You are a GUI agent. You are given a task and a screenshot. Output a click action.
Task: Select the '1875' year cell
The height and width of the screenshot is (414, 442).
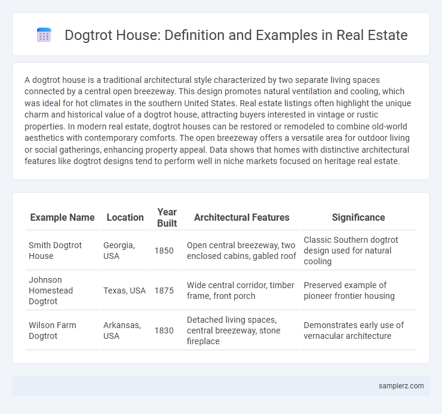click(x=167, y=291)
